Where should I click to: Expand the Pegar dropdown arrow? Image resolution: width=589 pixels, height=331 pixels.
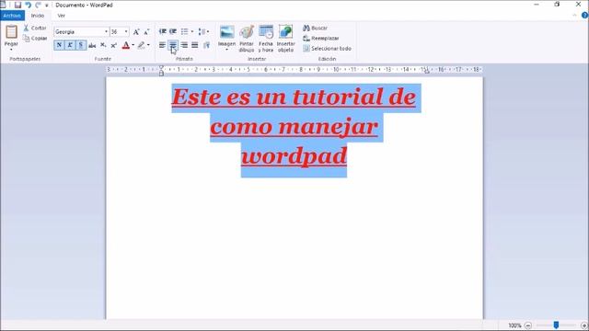click(x=11, y=49)
